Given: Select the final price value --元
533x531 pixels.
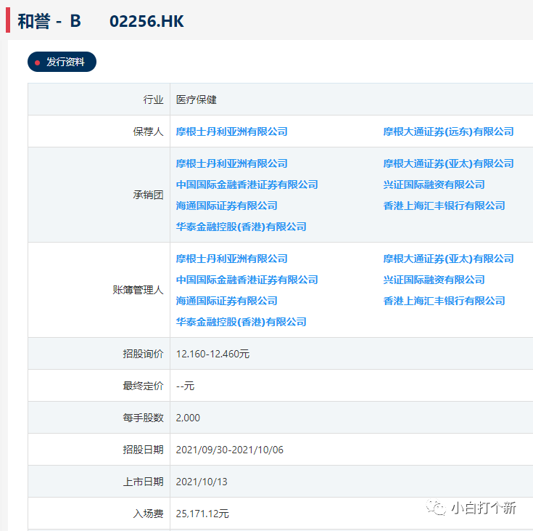Looking at the screenshot, I should point(185,386).
